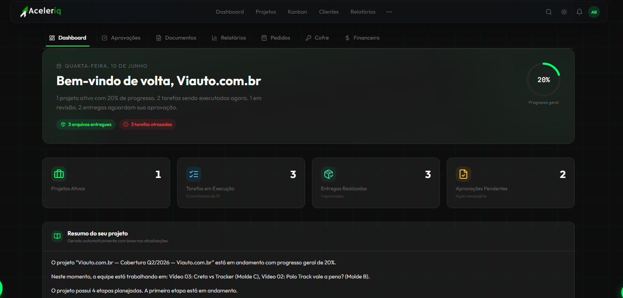Open the Entregas Realizadas card
Image resolution: width=623 pixels, height=298 pixels.
click(x=376, y=183)
